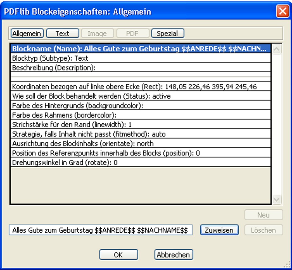Viewport: 292px width, 270px height.
Task: Select the fitmethod: auto row
Action: click(x=141, y=134)
